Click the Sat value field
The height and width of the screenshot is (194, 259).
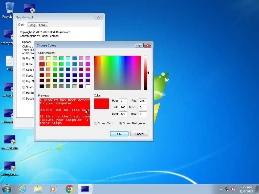[123, 107]
